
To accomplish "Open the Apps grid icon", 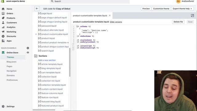I will 3,41.
